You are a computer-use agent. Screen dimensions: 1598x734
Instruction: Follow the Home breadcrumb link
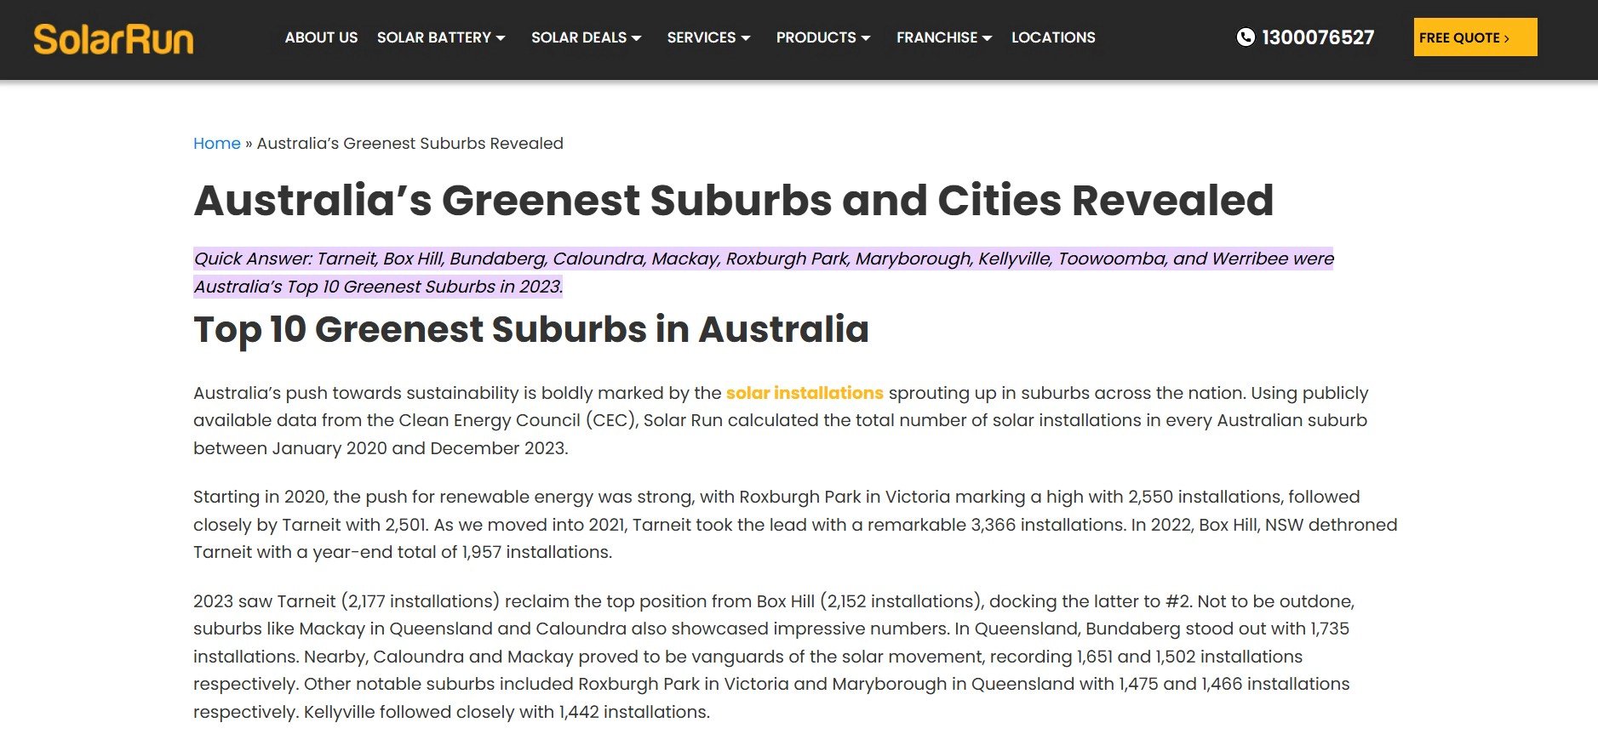coord(217,143)
